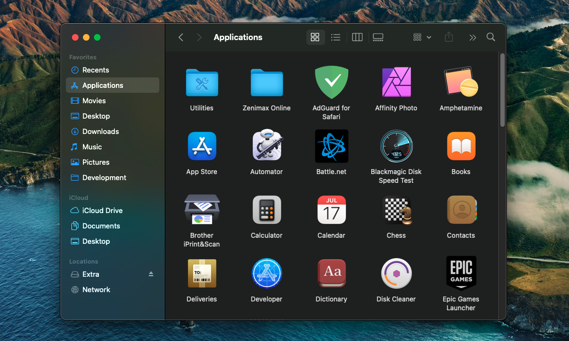Viewport: 569px width, 341px height.
Task: Open the Extra drive in sidebar
Action: [113, 274]
